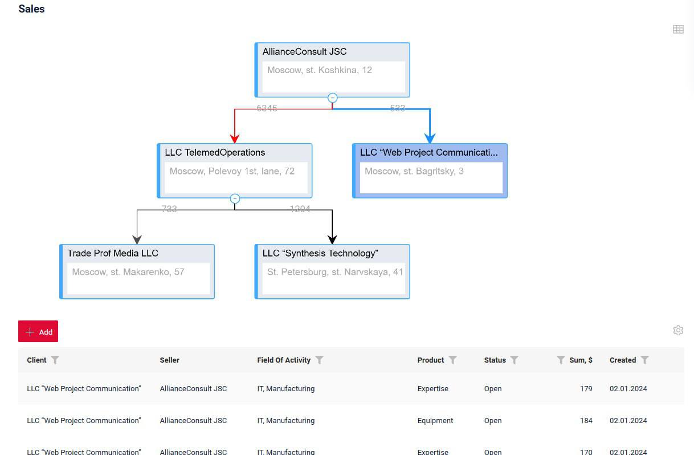Click the red arrow link labeled 6345
The width and height of the screenshot is (694, 455).
[234, 124]
